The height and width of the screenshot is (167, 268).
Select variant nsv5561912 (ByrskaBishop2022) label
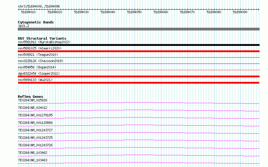point(44,42)
